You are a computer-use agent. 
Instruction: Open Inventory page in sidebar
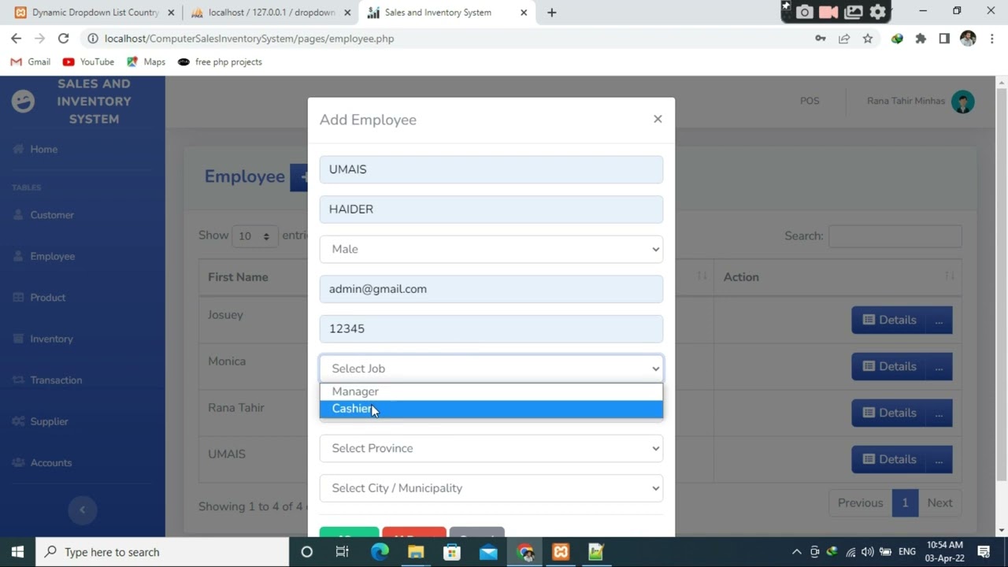[x=43, y=339]
